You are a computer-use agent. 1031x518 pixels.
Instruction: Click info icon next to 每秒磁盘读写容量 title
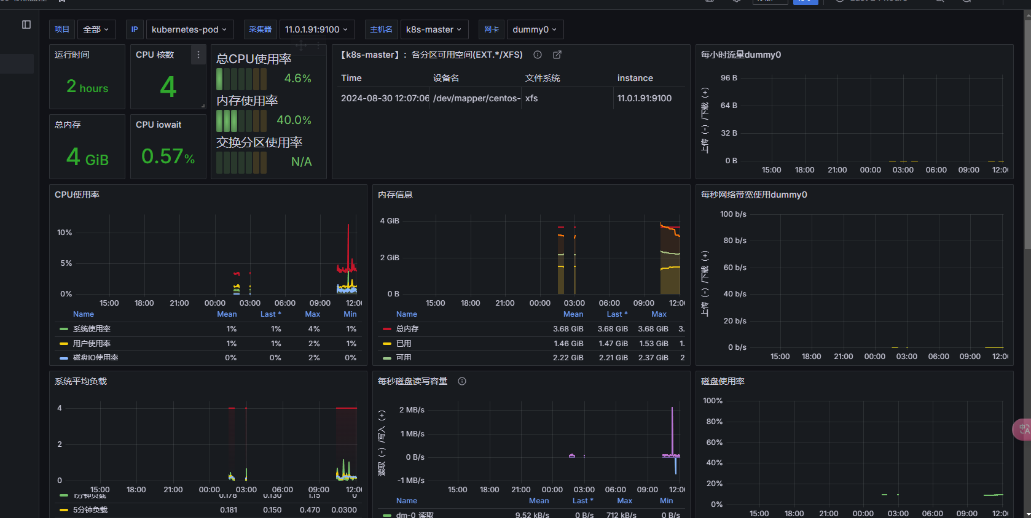point(462,381)
